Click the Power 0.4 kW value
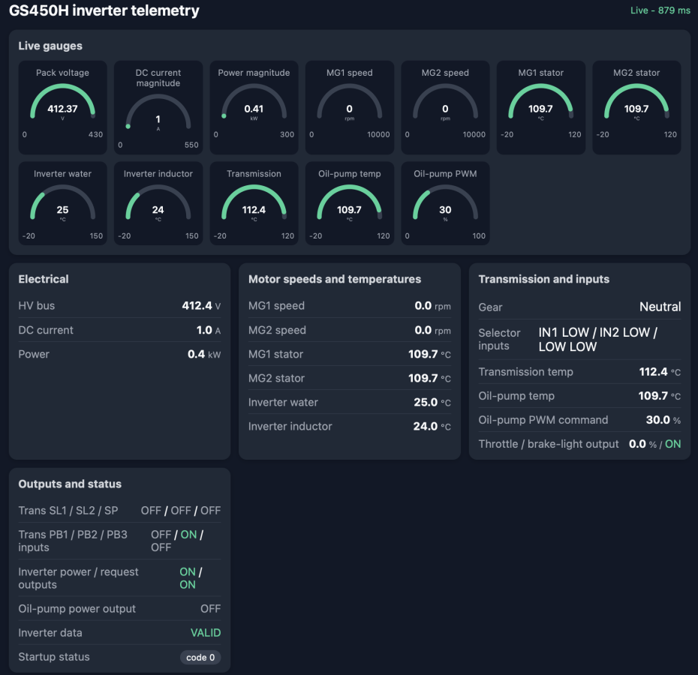 204,354
